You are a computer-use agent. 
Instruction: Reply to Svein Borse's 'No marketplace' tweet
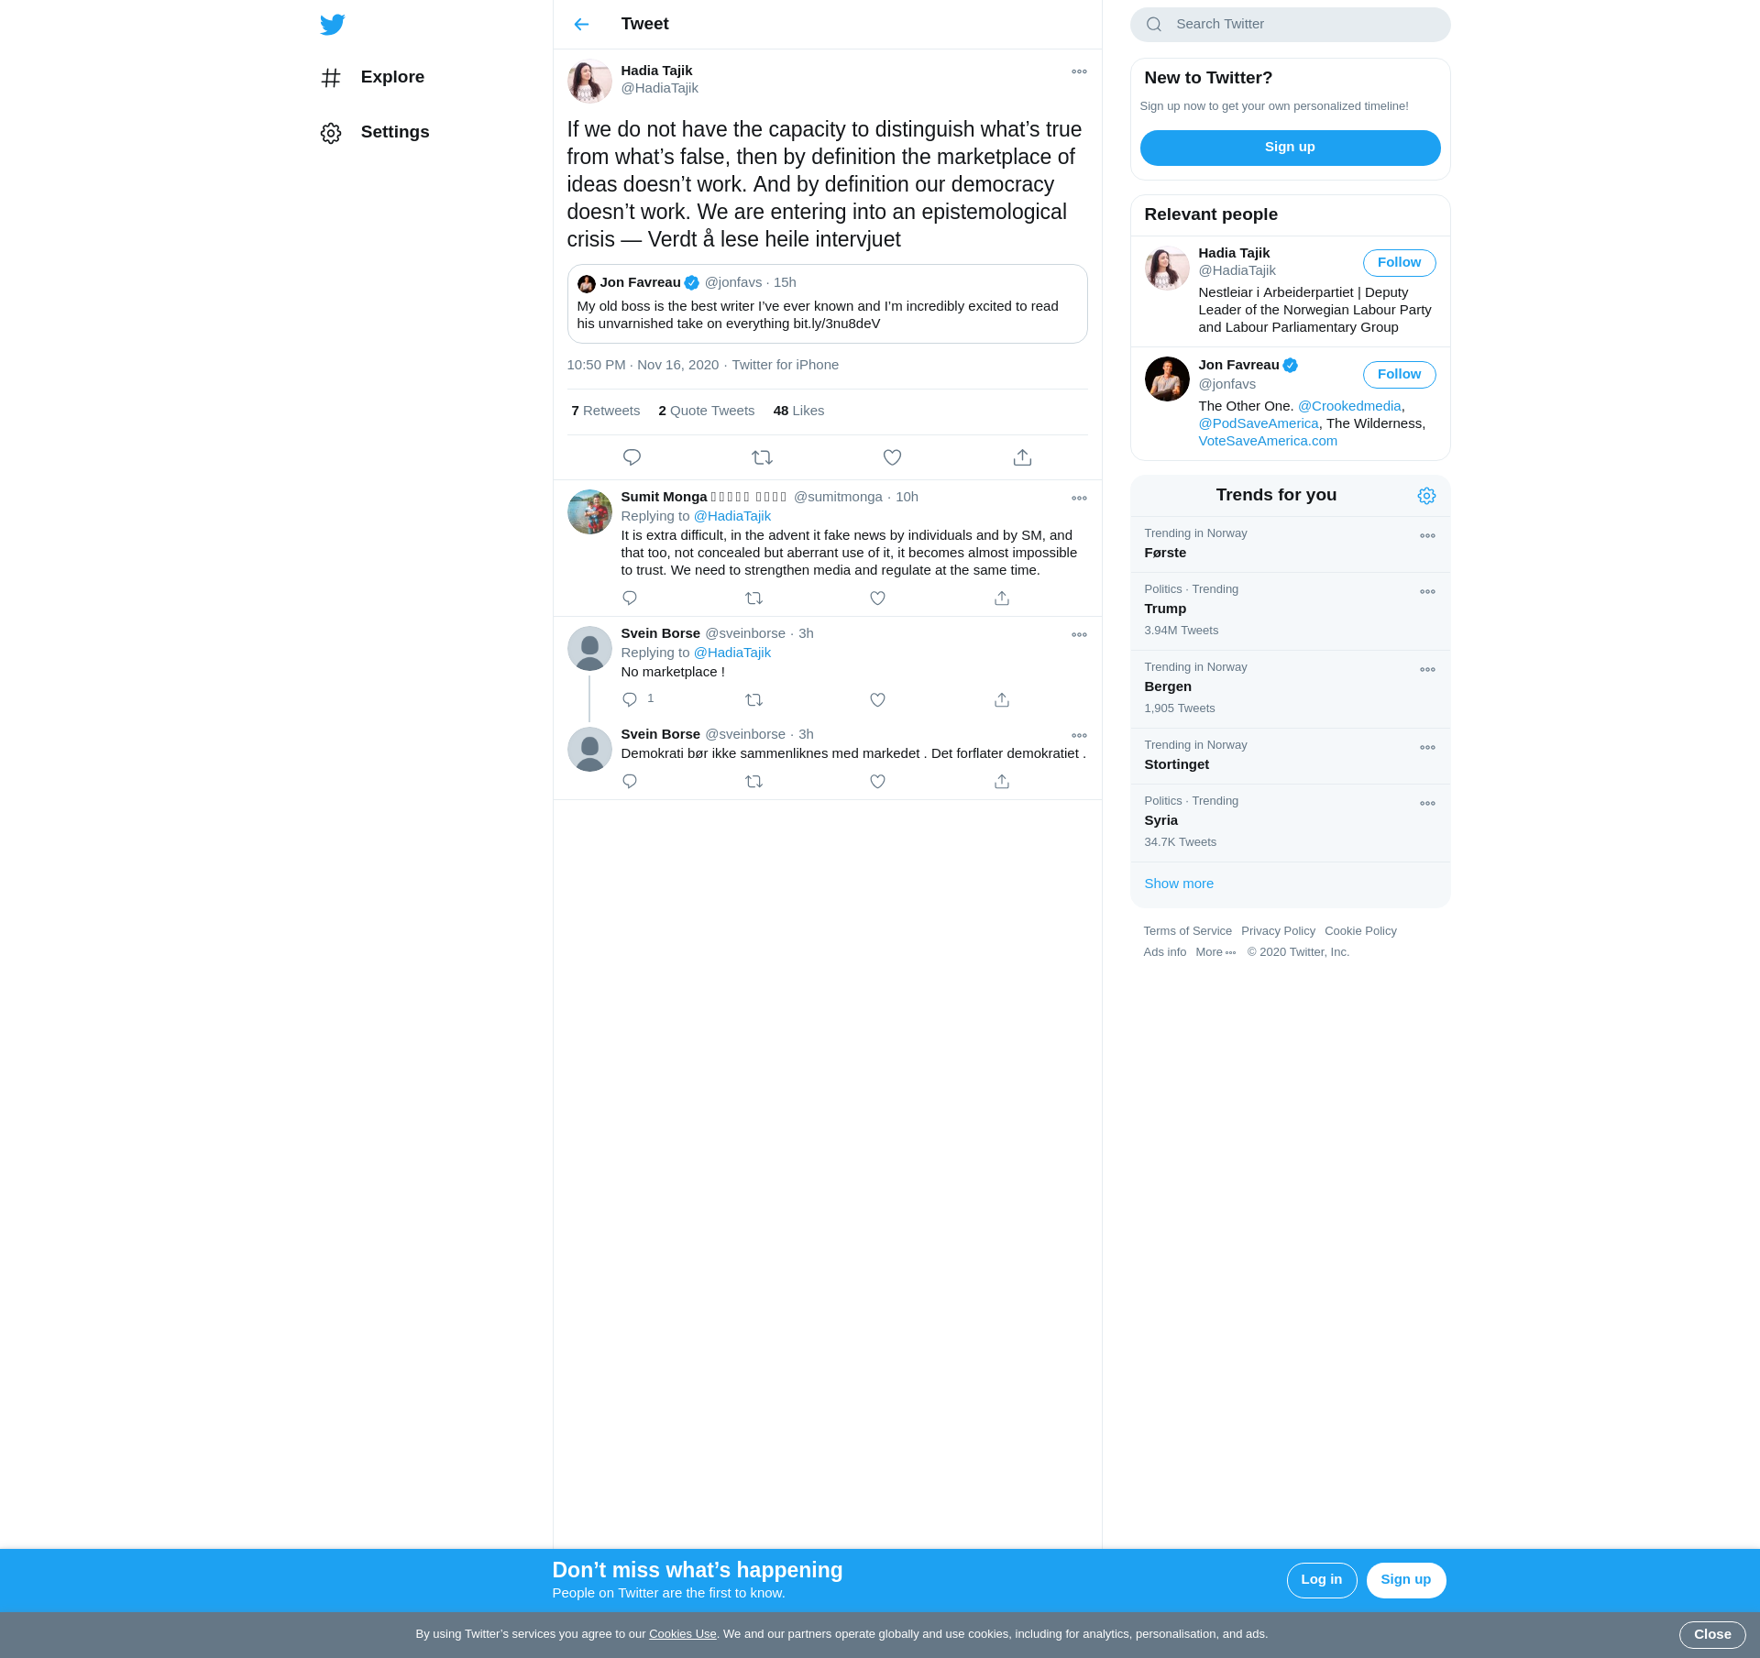(x=630, y=700)
